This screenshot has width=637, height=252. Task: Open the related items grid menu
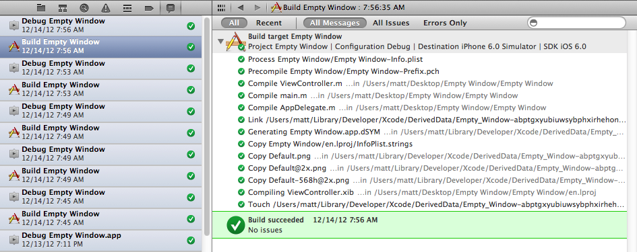pos(221,7)
